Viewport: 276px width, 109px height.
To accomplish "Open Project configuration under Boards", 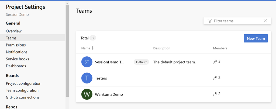I will click(24, 83).
